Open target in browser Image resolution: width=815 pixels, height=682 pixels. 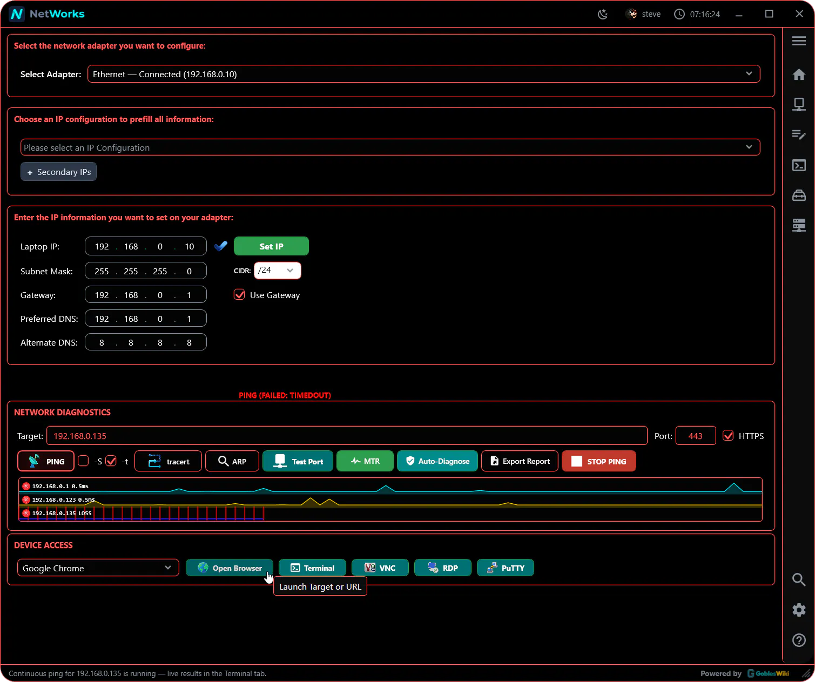[230, 568]
